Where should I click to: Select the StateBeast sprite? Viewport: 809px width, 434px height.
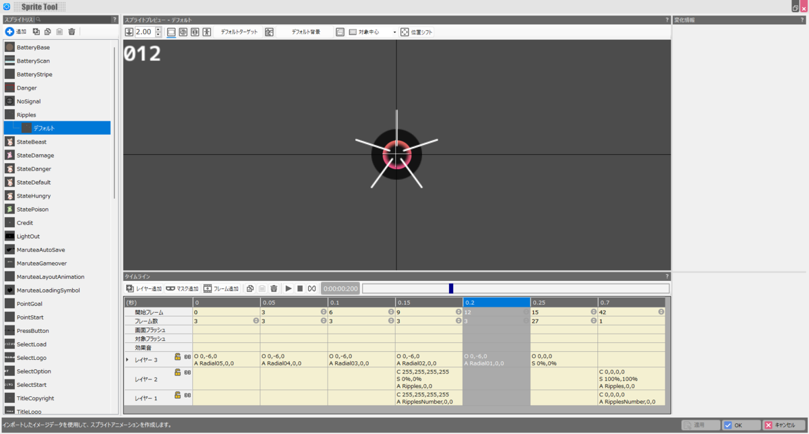(57, 142)
